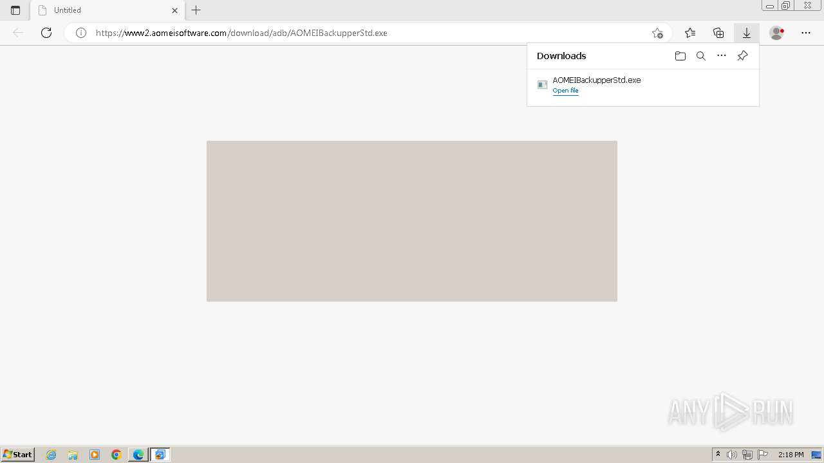Click the 2:18 PM clock
824x463 pixels.
tap(791, 455)
